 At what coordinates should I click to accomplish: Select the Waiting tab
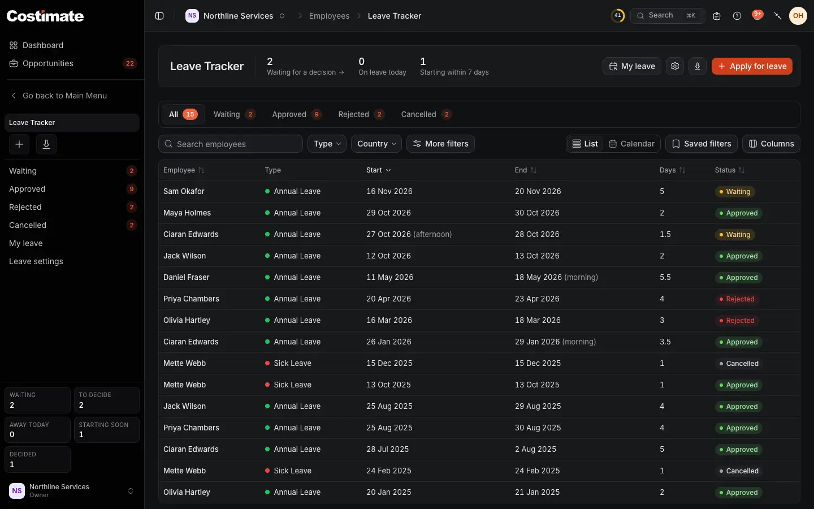pyautogui.click(x=234, y=114)
